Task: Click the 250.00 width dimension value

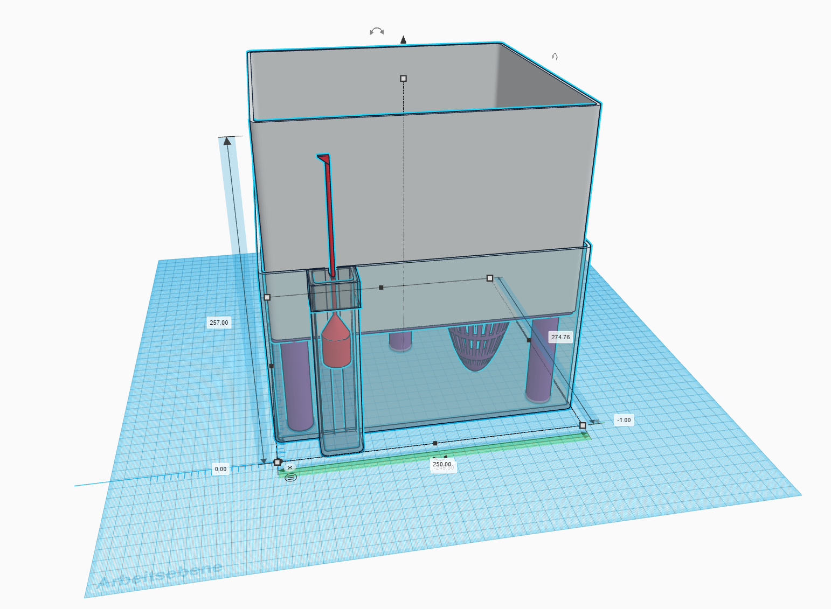Action: [442, 464]
